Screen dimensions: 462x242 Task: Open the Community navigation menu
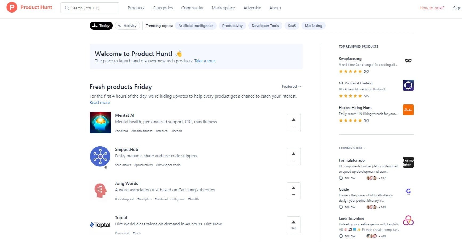pos(192,8)
